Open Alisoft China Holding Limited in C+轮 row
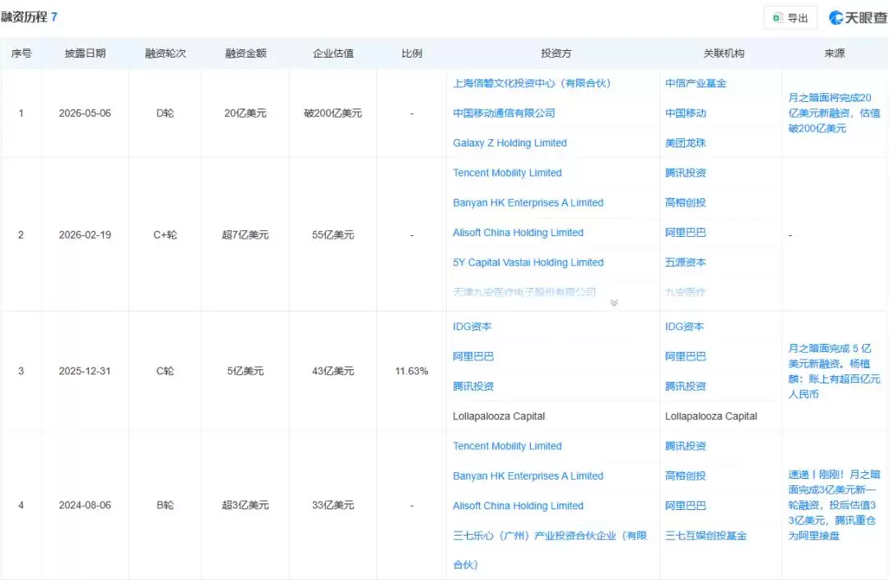Screen dimensions: 889x580 coord(518,233)
